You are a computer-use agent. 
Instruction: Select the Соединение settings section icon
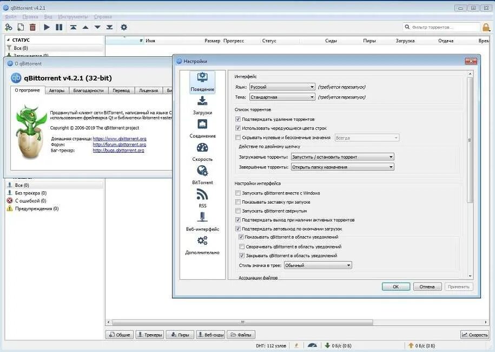pyautogui.click(x=202, y=124)
